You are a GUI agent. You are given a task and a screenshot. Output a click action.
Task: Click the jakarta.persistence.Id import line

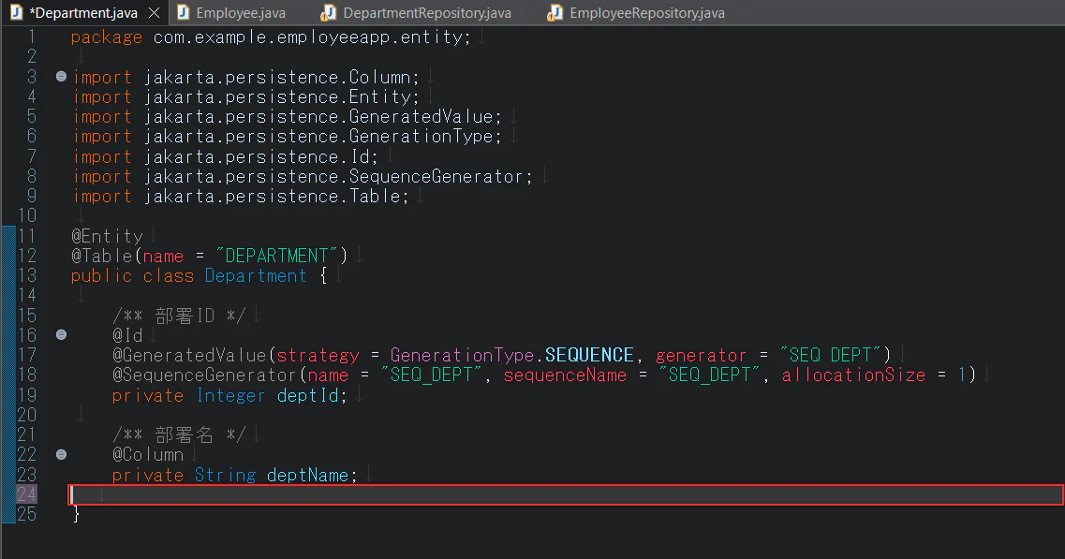(226, 157)
